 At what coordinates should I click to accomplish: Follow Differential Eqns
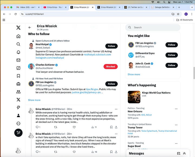pos(171,55)
